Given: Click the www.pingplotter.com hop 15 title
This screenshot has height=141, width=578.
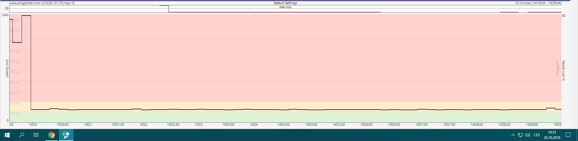Looking at the screenshot, I should (42, 3).
